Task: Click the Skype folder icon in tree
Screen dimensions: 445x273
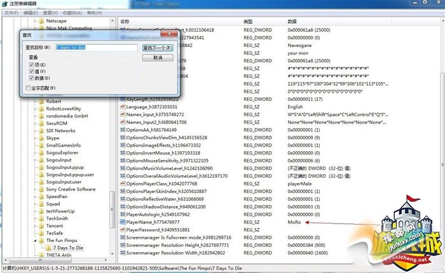Action: click(41, 138)
